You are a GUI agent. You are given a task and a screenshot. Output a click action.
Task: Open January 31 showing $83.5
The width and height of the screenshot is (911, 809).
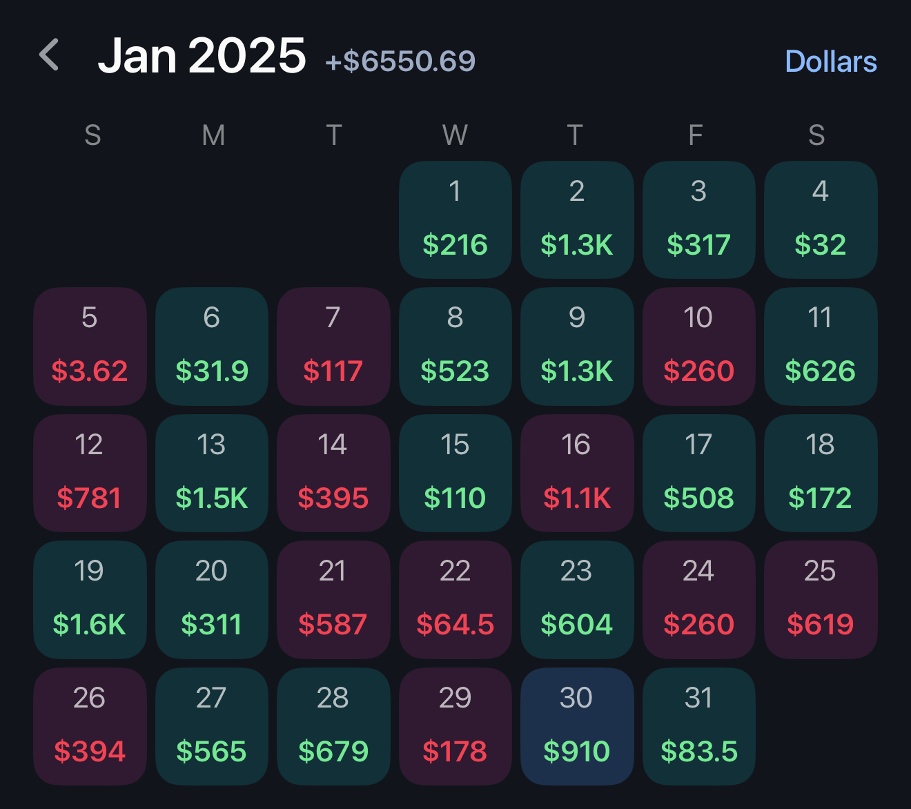(698, 726)
